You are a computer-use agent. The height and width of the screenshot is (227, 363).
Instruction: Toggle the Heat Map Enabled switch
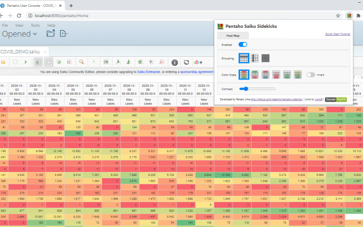pos(243,44)
